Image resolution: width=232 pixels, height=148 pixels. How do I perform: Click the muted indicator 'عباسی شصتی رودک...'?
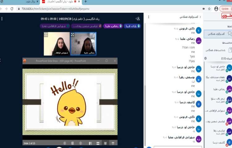(x=87, y=26)
